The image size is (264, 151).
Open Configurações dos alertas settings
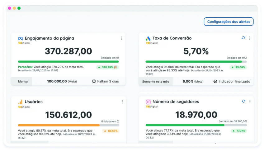(229, 22)
